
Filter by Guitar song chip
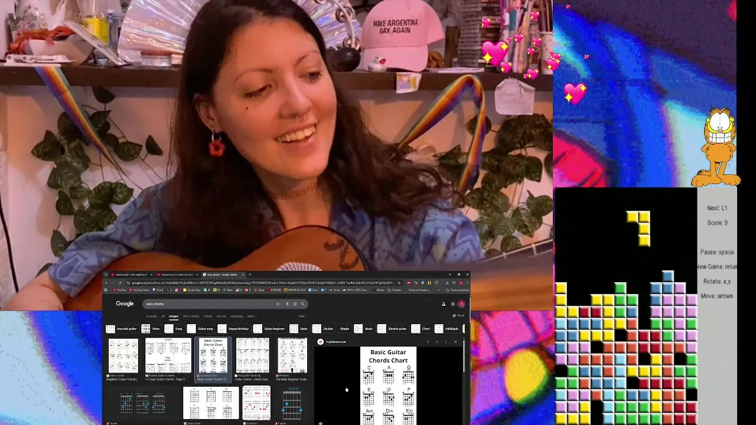pyautogui.click(x=201, y=328)
